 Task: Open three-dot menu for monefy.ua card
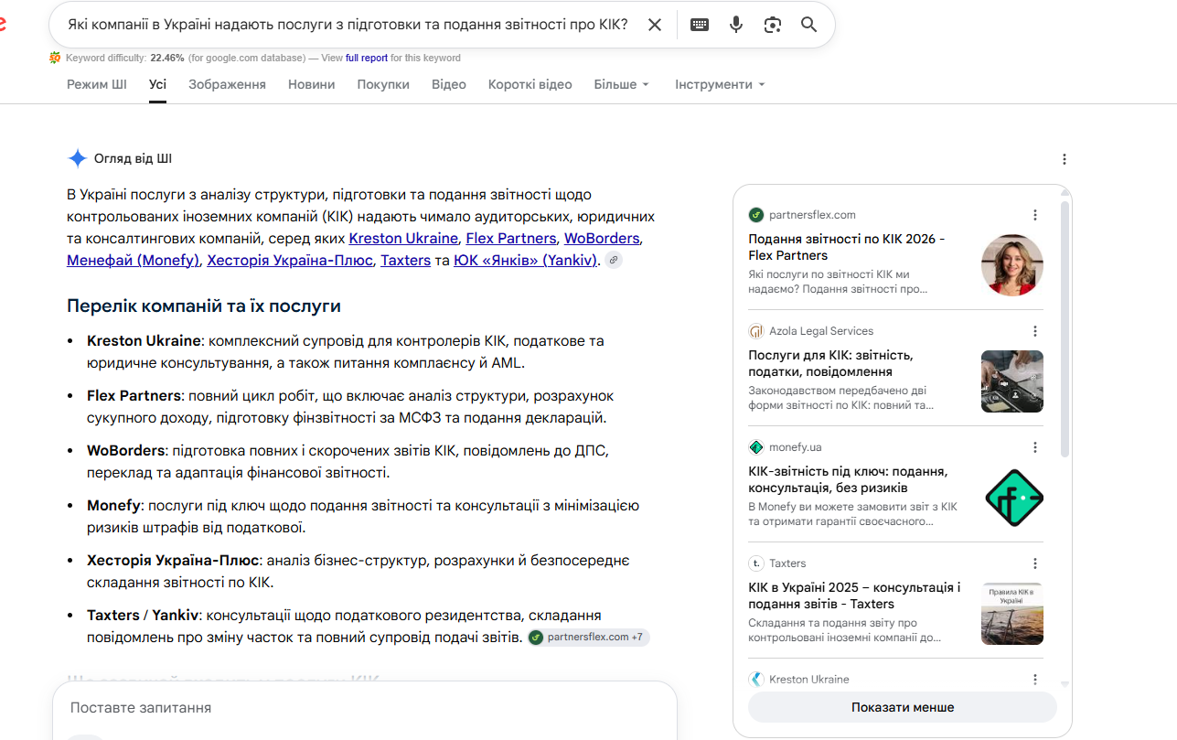[x=1035, y=447]
